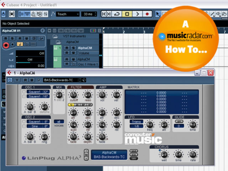Image resolution: width=228 pixels, height=171 pixels.
Task: Toggle the GLIDE off switch
Action: tap(179, 121)
